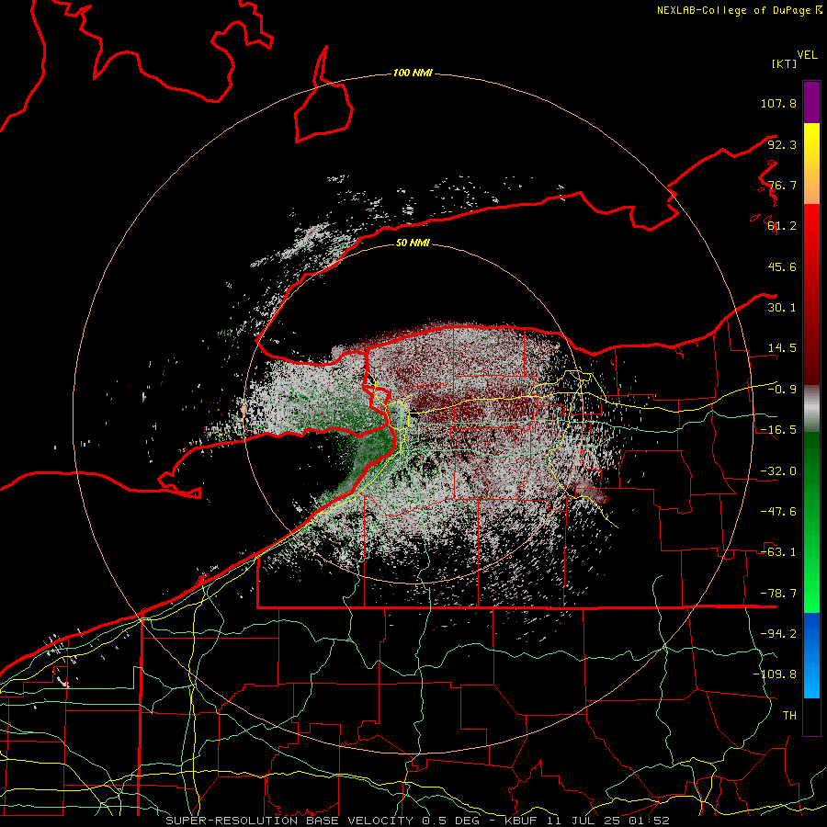This screenshot has height=827, width=827.
Task: Select the 61.2 velocity scale value
Action: (x=782, y=226)
